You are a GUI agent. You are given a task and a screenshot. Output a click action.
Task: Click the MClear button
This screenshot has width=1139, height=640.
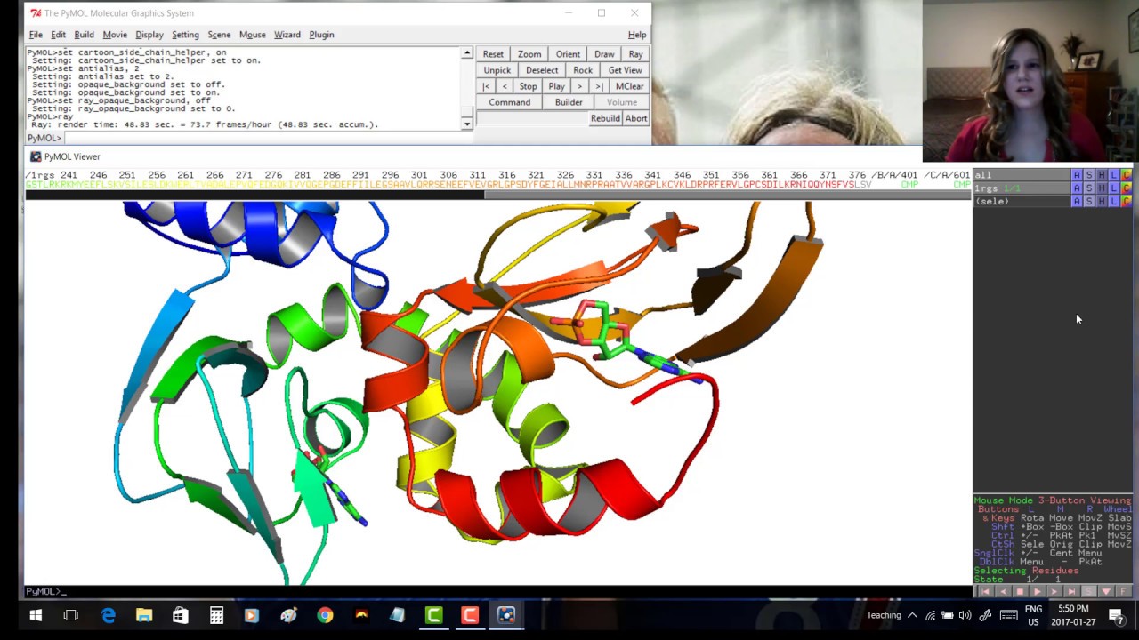[629, 86]
